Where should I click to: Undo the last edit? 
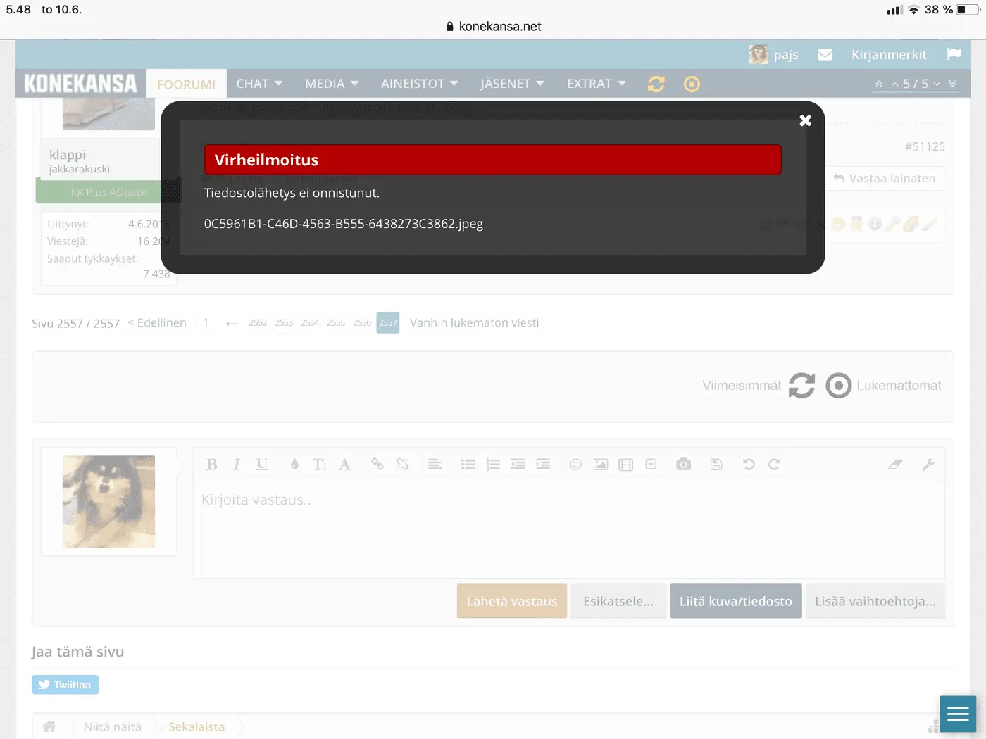[x=749, y=465]
